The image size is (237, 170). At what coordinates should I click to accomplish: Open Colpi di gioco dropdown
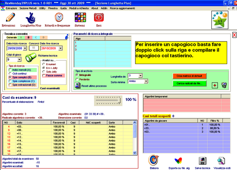pyautogui.click(x=19, y=59)
